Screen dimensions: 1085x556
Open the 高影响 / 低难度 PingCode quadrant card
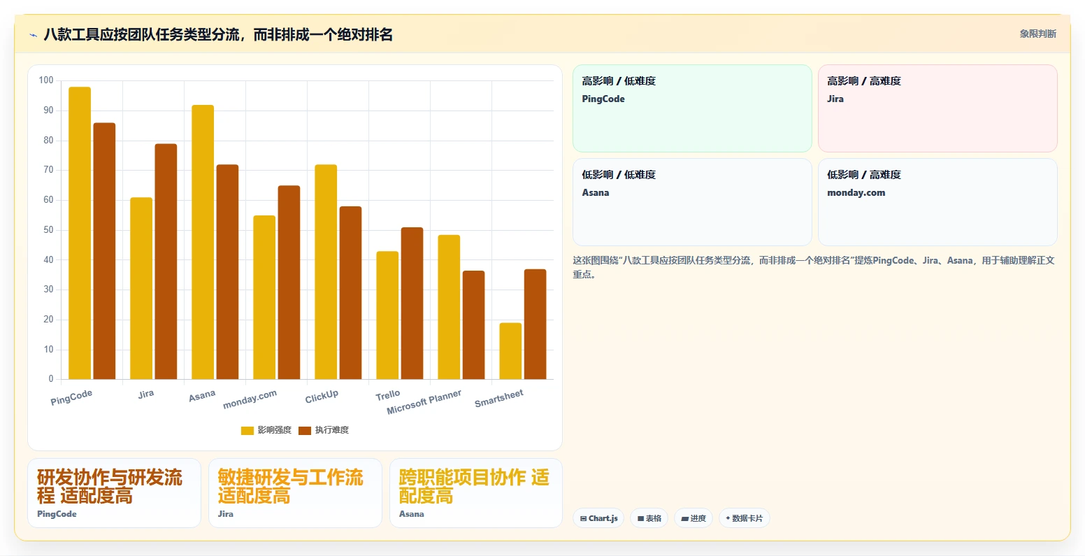[692, 108]
